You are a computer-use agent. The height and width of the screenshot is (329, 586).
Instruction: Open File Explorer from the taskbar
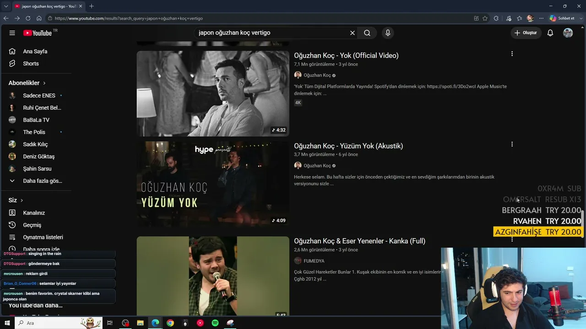coord(141,323)
